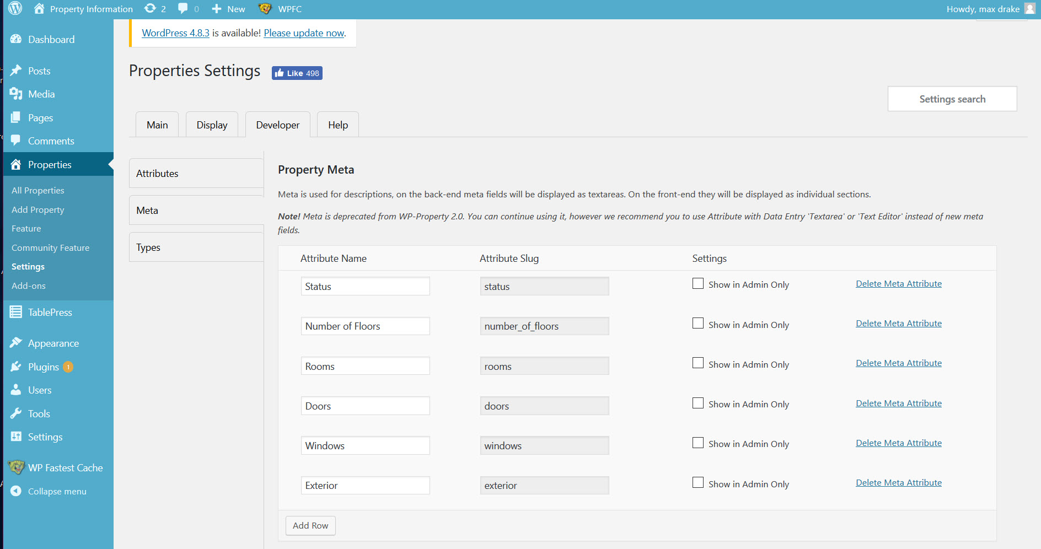Switch to the Display tab

[212, 125]
